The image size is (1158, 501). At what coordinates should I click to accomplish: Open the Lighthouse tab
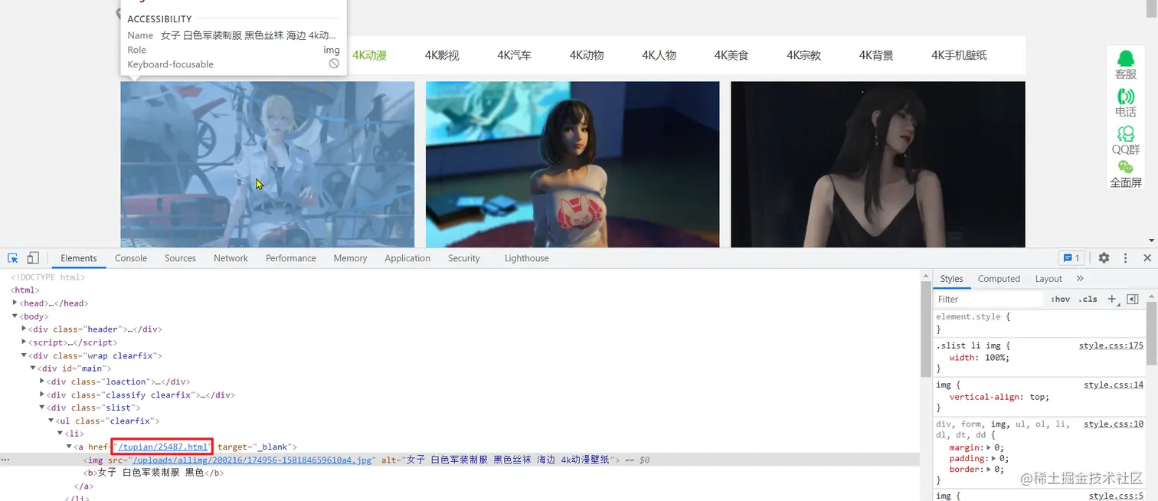[527, 258]
